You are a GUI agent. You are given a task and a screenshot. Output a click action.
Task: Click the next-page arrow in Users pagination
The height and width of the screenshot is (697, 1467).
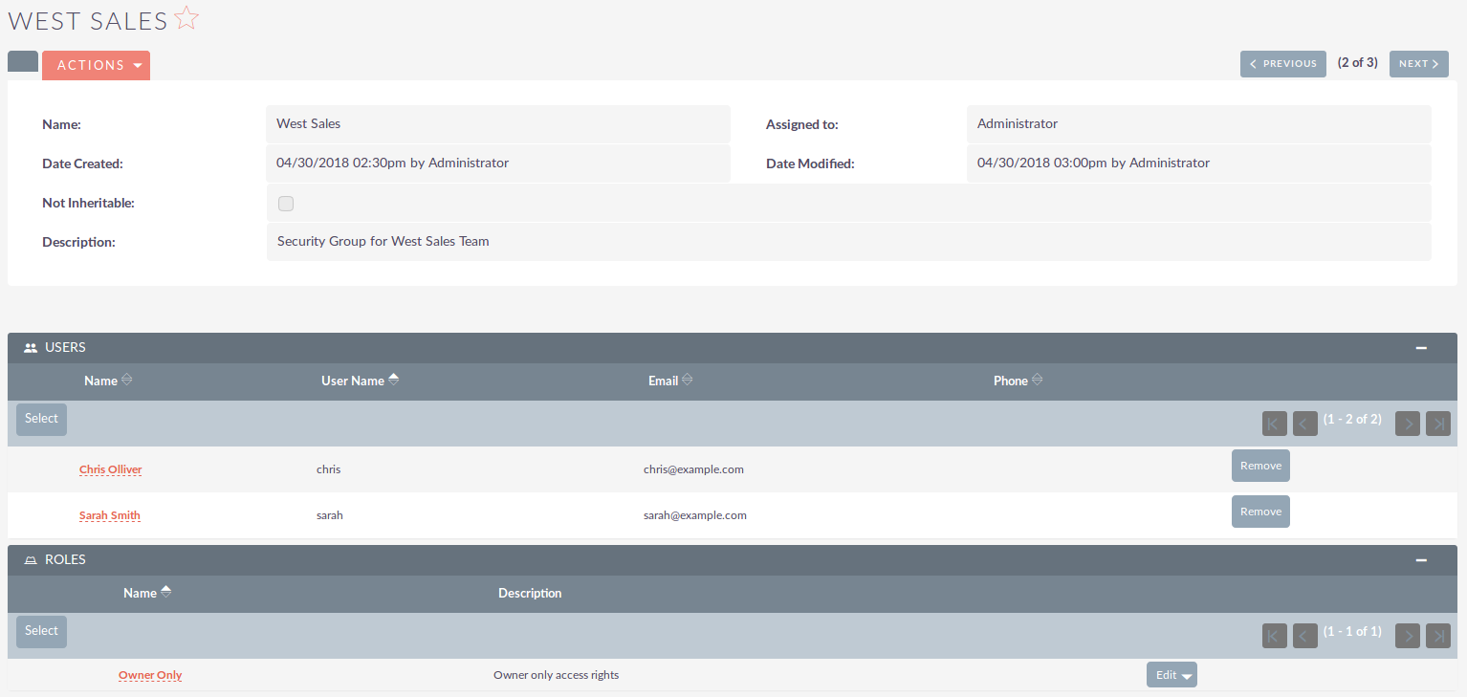[1407, 423]
